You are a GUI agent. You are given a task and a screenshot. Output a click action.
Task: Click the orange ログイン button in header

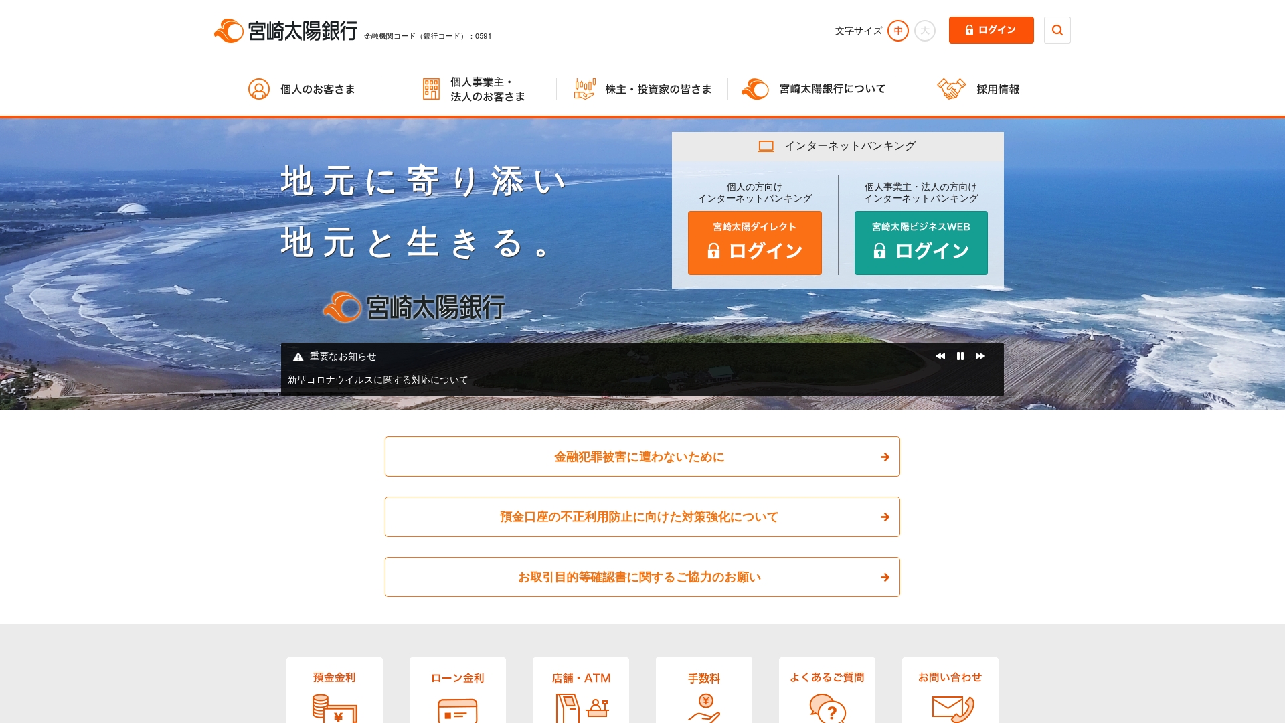[991, 30]
